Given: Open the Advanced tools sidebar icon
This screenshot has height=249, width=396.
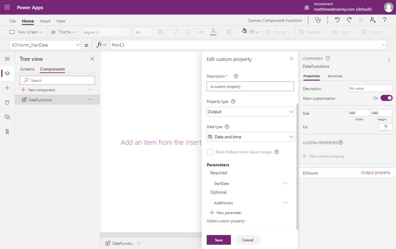Looking at the screenshot, I should pyautogui.click(x=7, y=131).
